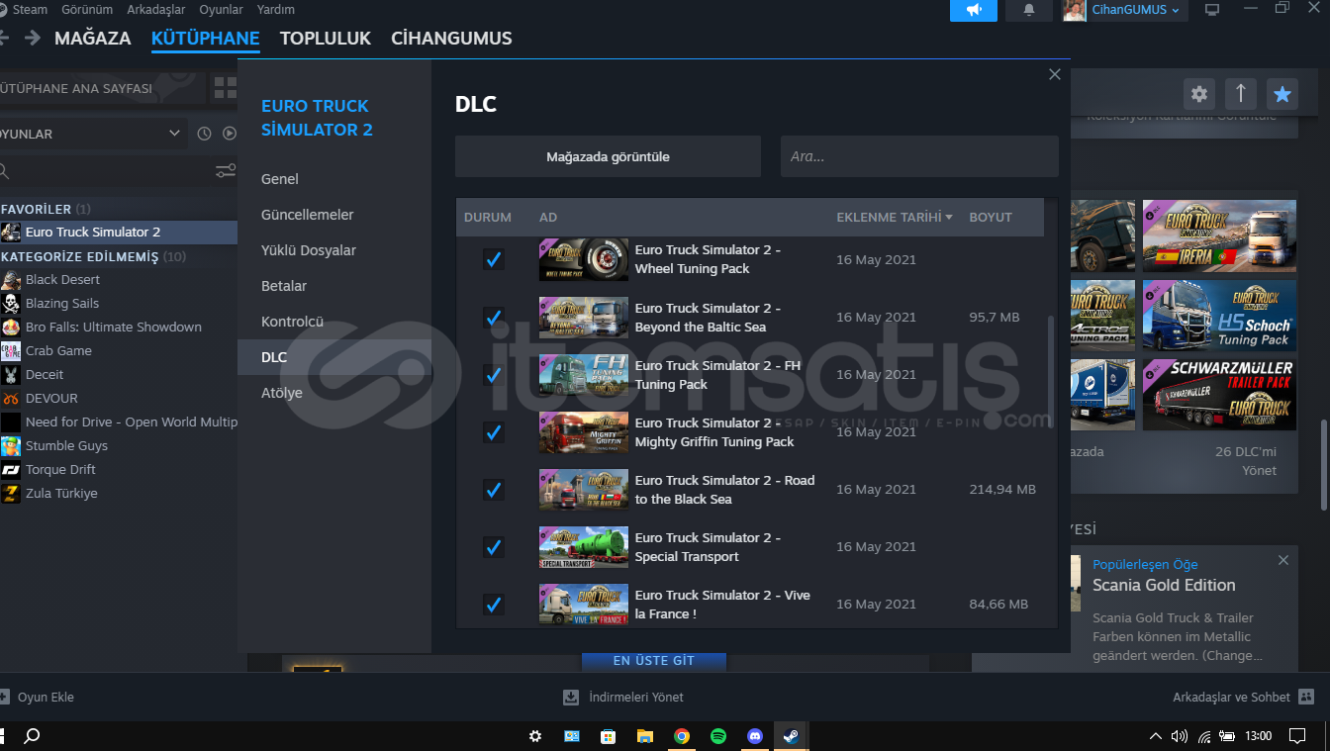Uncheck Road to the Black Sea DLC
This screenshot has width=1330, height=751.
click(x=493, y=489)
